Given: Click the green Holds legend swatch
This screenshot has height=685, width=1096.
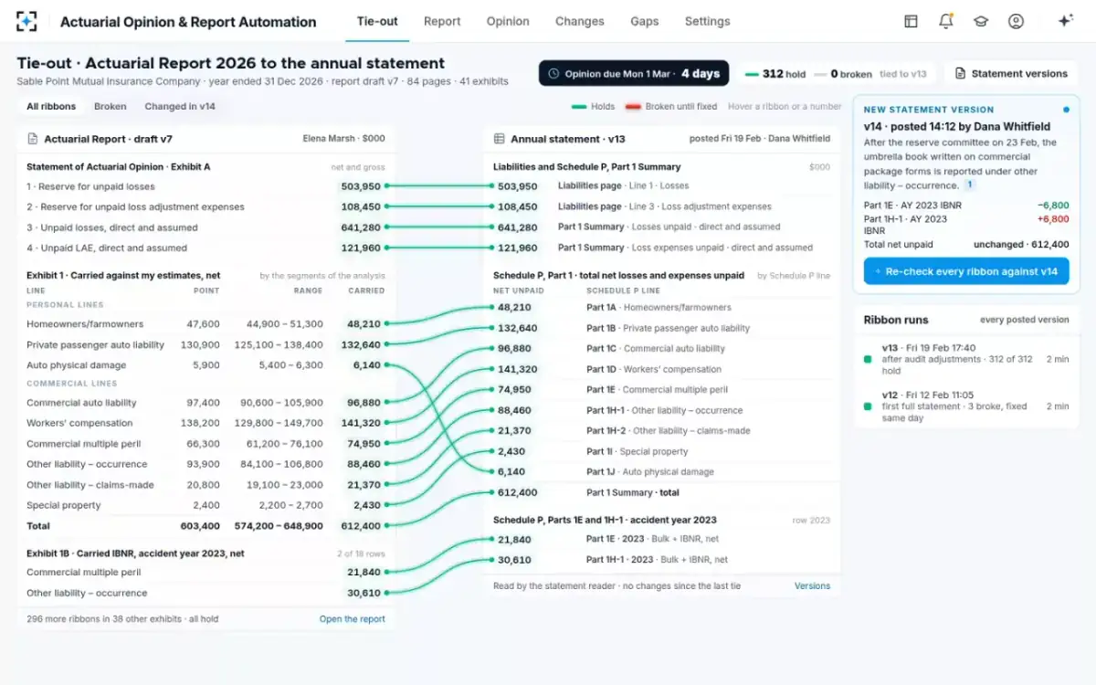Looking at the screenshot, I should click(x=578, y=107).
